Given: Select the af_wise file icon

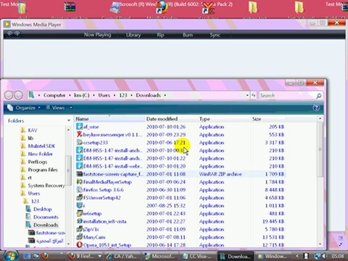Looking at the screenshot, I should pos(79,127).
